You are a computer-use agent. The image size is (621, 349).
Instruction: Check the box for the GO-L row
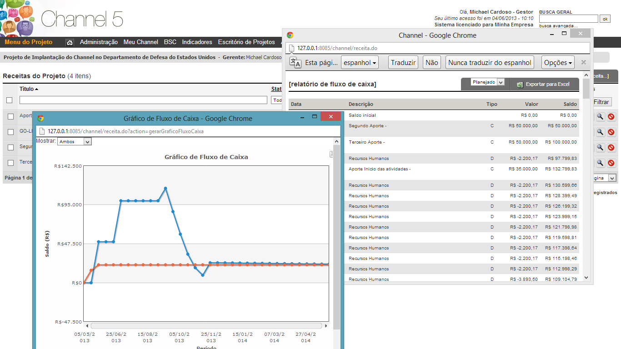coord(10,132)
